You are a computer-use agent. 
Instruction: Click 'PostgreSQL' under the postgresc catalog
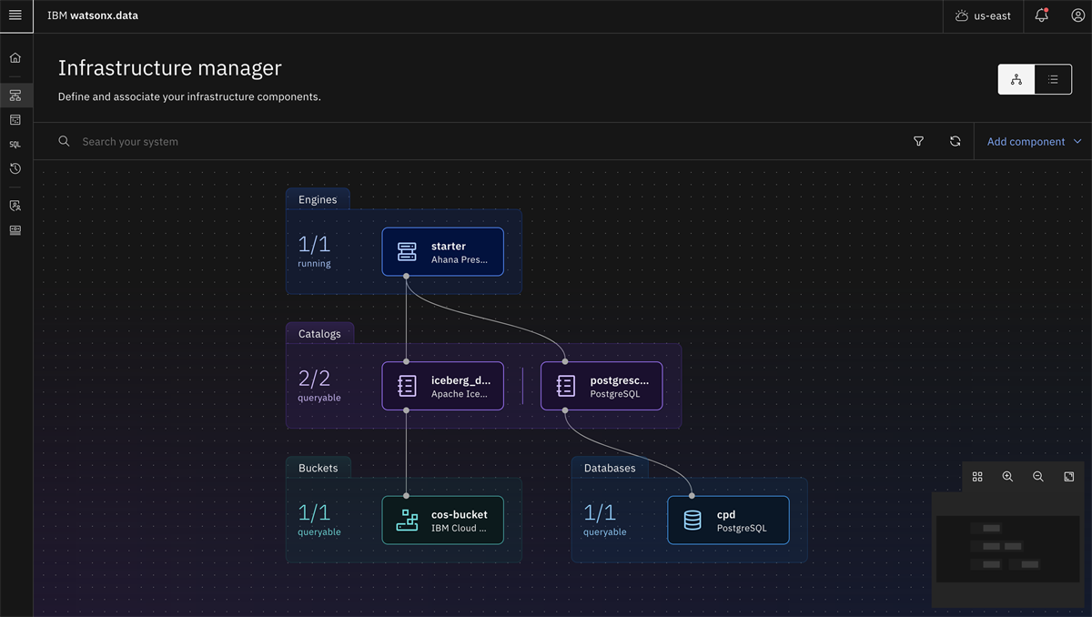click(615, 394)
